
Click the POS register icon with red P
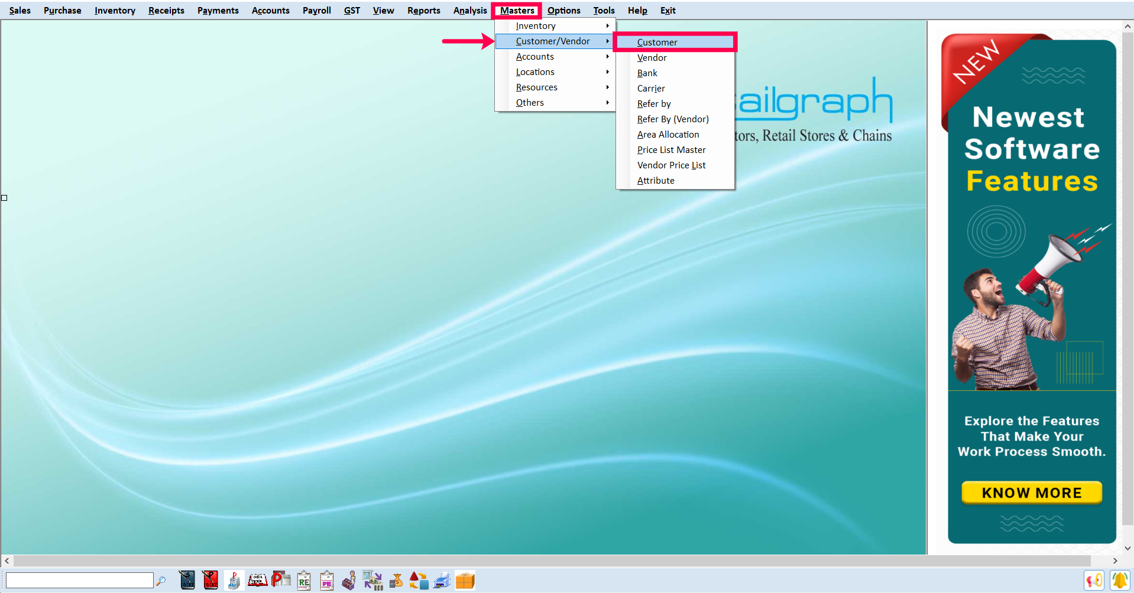(x=234, y=581)
